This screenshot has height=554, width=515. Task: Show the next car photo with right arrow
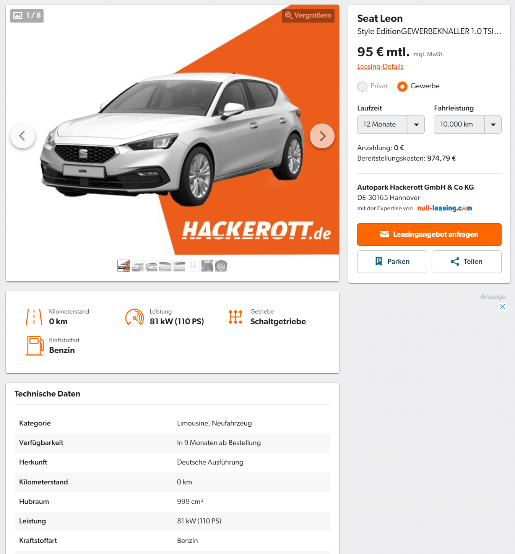click(x=322, y=136)
